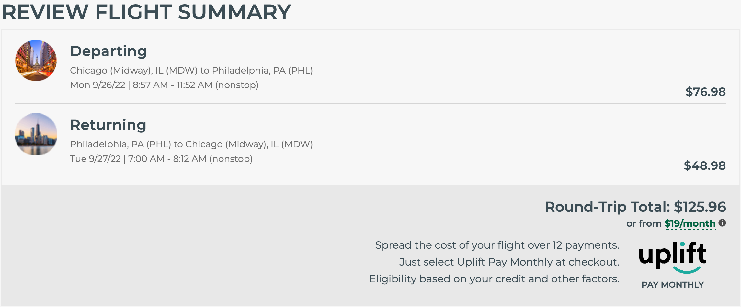The image size is (741, 307).
Task: Click the Philadelphia departing flight thumbnail
Action: coord(36,61)
